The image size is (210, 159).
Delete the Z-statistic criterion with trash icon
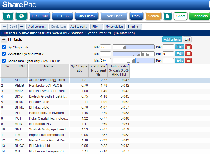188,54
